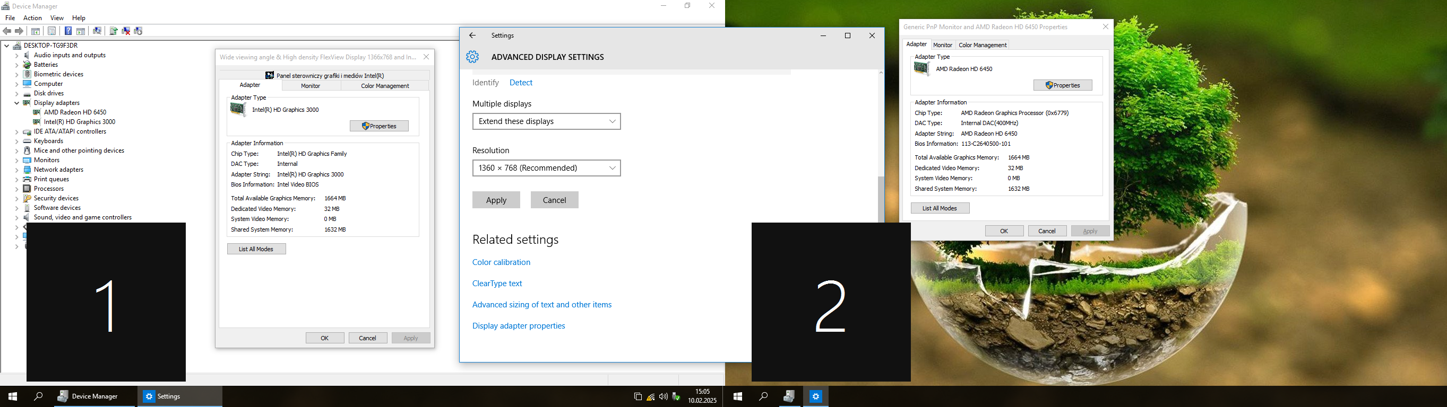Expand the IDE ATA/ATAPI controllers node
The height and width of the screenshot is (407, 1447).
point(17,132)
